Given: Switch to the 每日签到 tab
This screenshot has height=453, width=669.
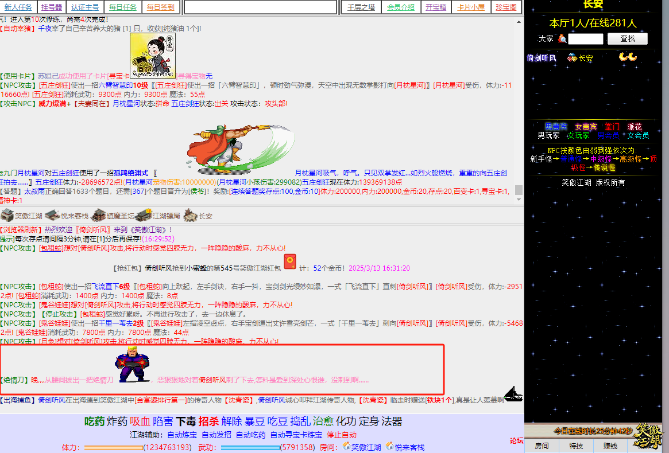Looking at the screenshot, I should coord(160,7).
